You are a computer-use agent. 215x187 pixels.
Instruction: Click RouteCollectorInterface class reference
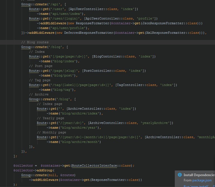[x=94, y=166]
